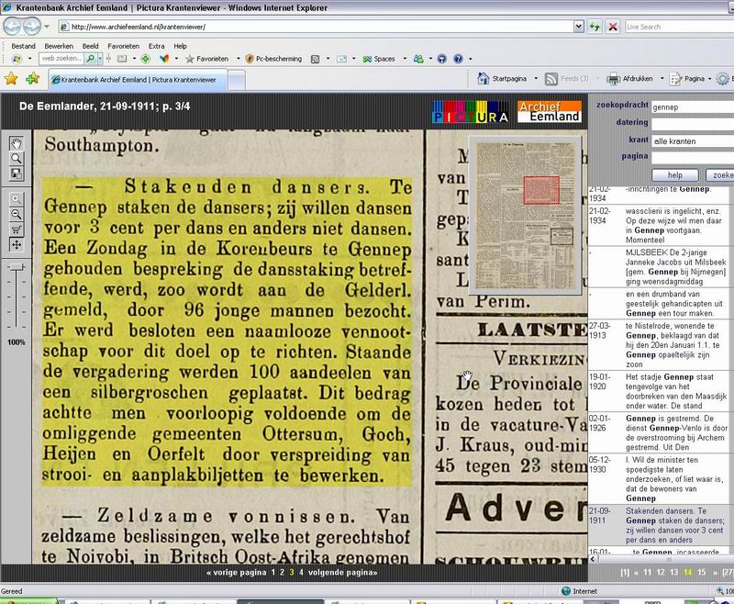Click the Favorites Center gold star icon
734x604 pixels.
click(x=11, y=79)
